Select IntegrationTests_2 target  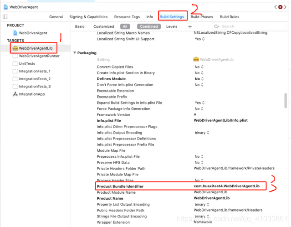[x=35, y=79]
